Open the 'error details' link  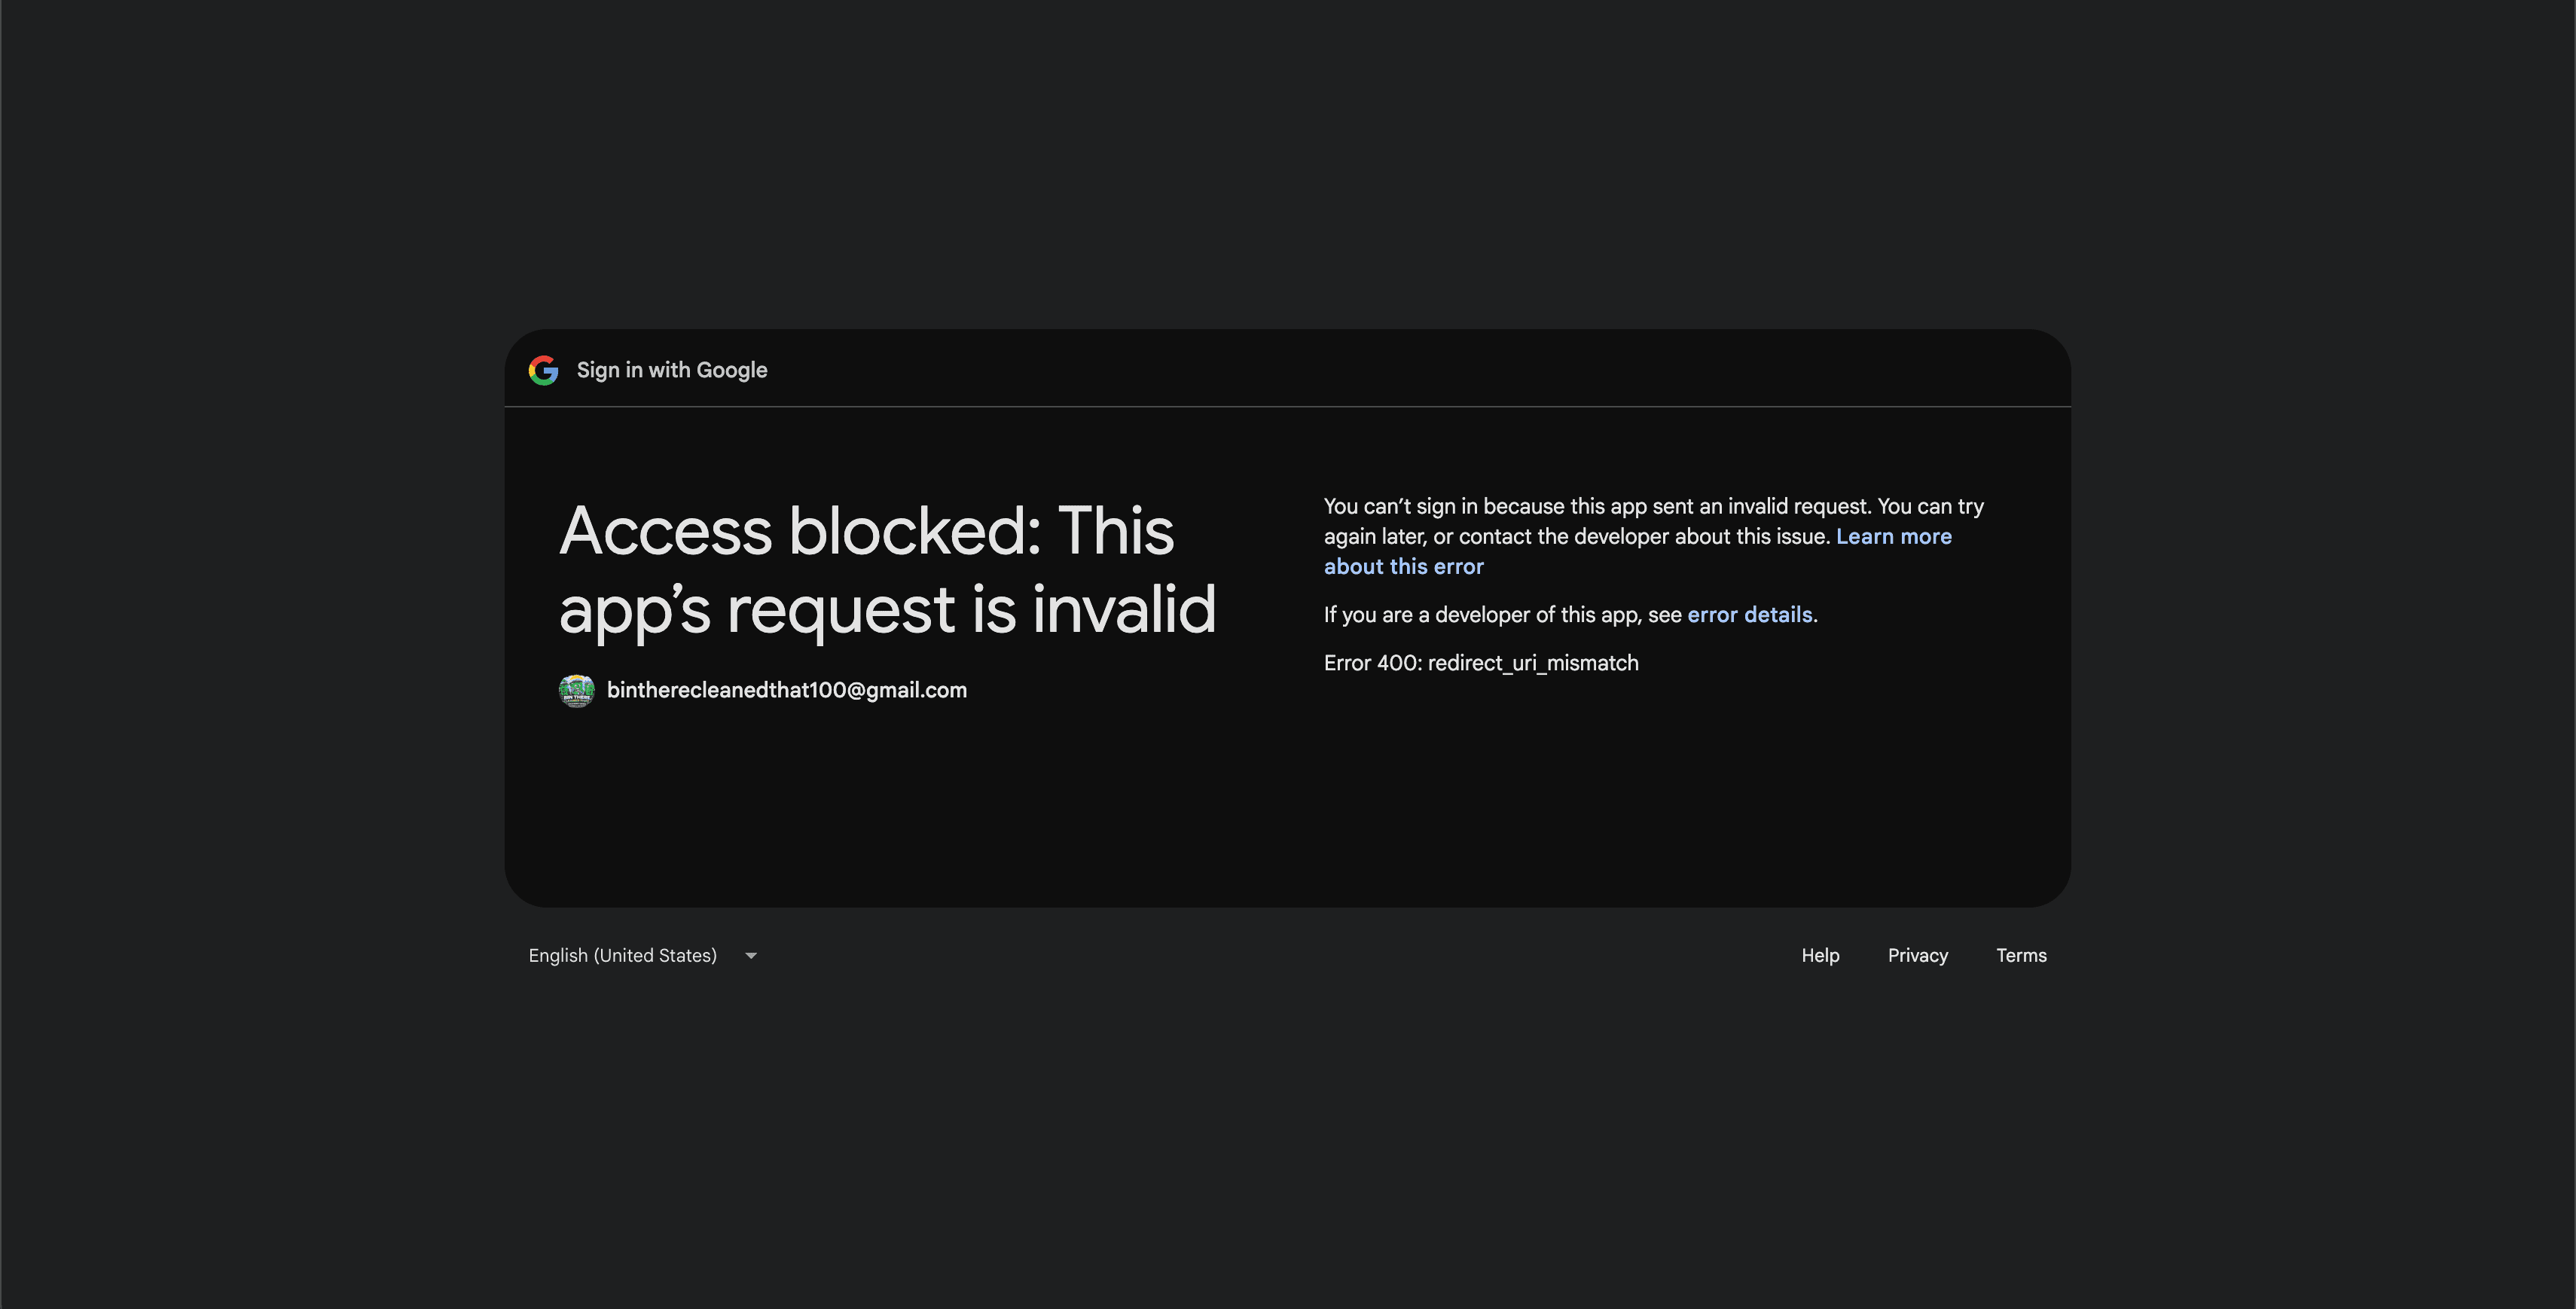point(1750,614)
